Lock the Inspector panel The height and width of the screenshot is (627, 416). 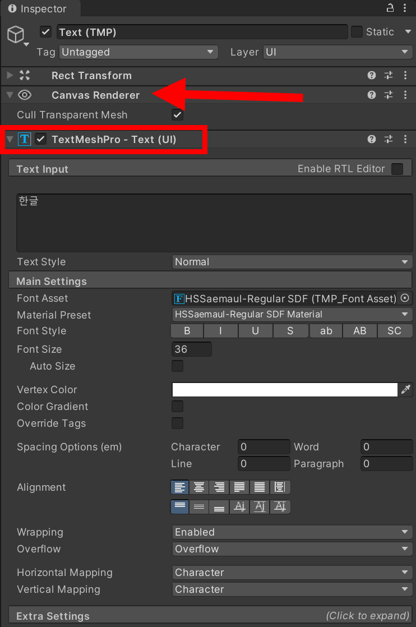[390, 8]
